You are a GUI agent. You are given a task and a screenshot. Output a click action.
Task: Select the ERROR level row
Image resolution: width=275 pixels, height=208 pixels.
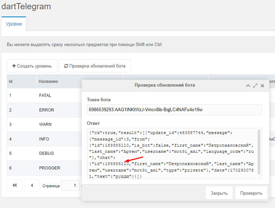(45, 110)
